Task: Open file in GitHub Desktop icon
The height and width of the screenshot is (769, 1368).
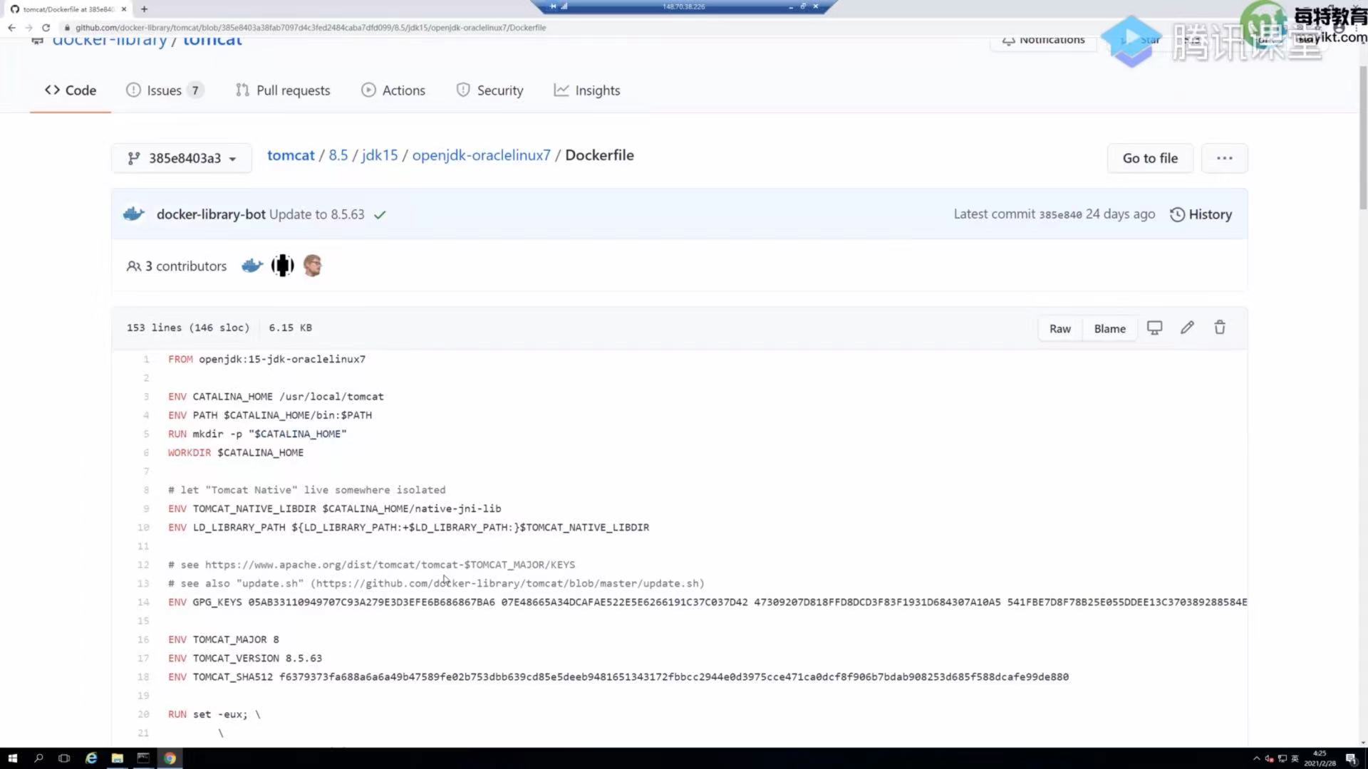Action: click(1154, 328)
